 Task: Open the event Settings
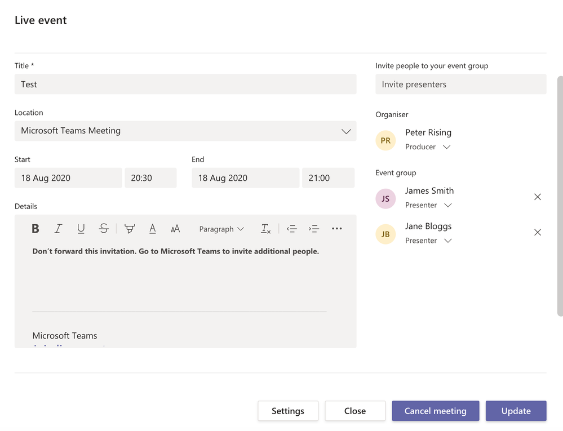pos(288,411)
